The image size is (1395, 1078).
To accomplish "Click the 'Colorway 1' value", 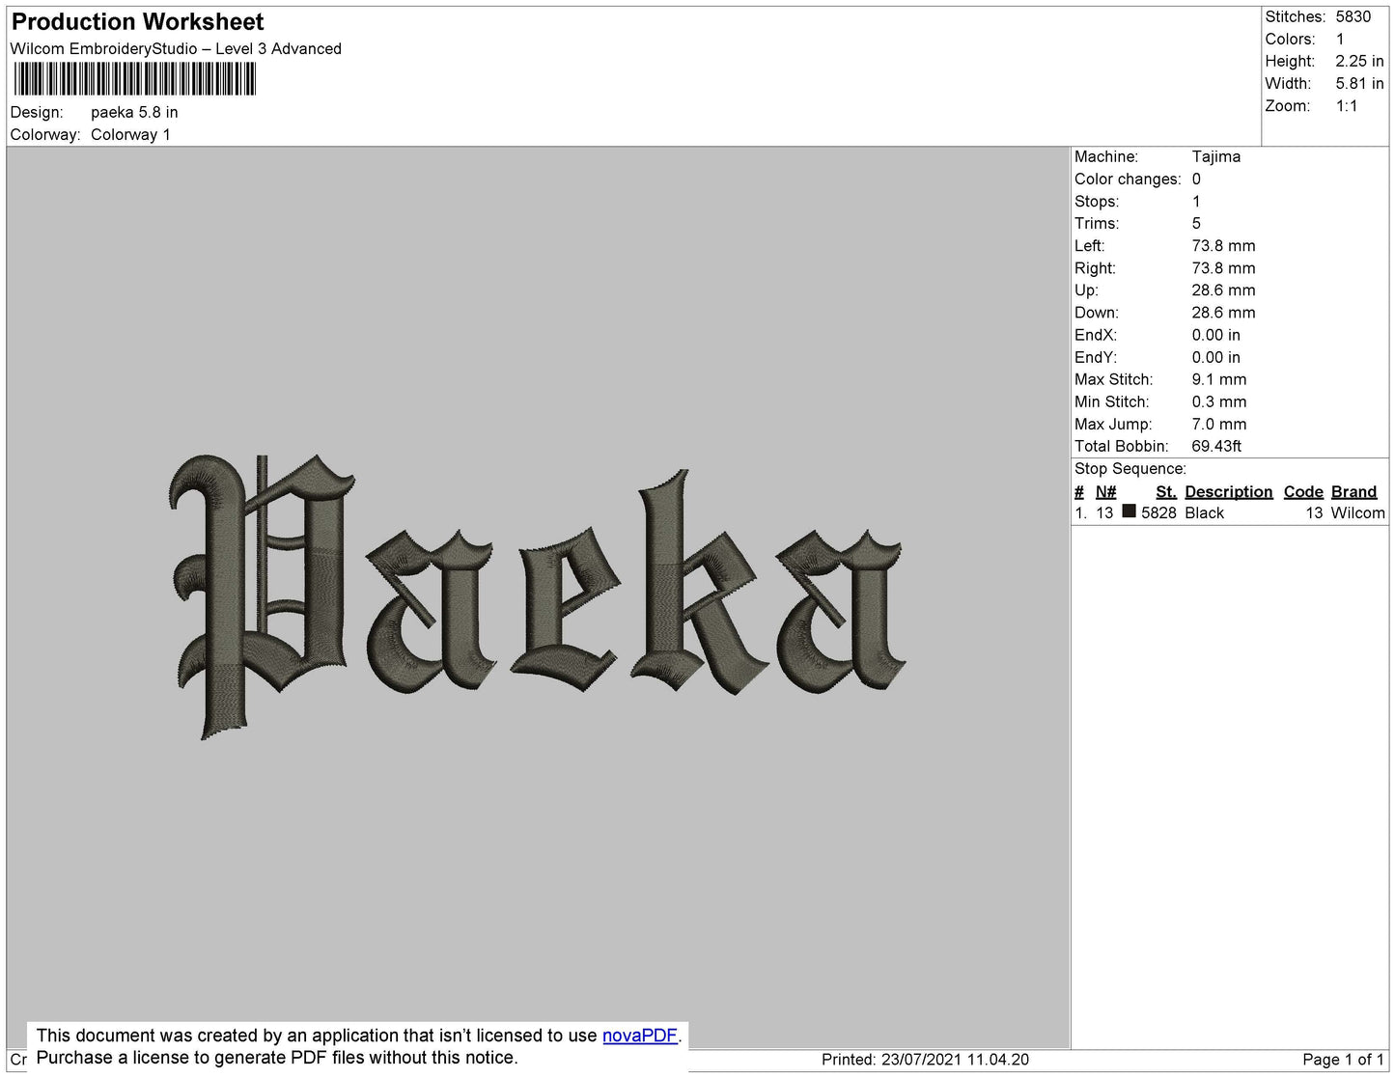I will click(x=130, y=135).
